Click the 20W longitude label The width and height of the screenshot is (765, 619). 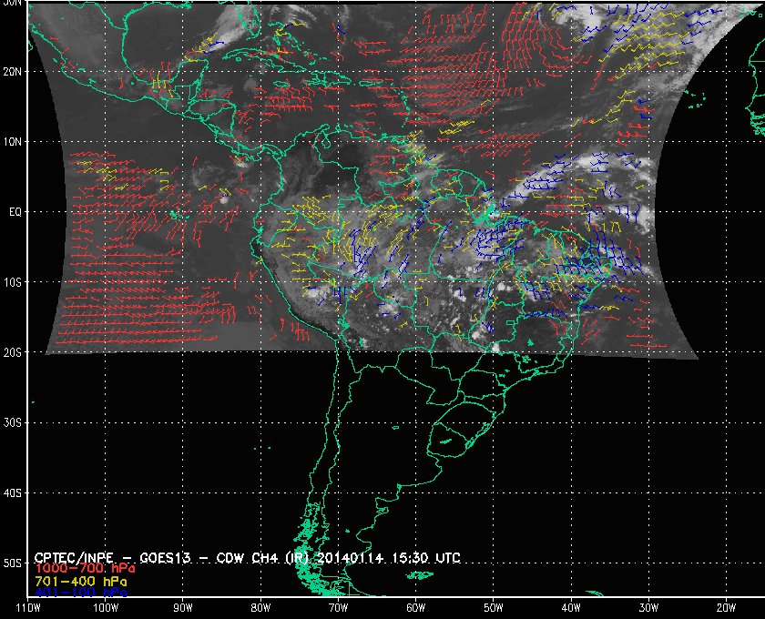(x=726, y=608)
